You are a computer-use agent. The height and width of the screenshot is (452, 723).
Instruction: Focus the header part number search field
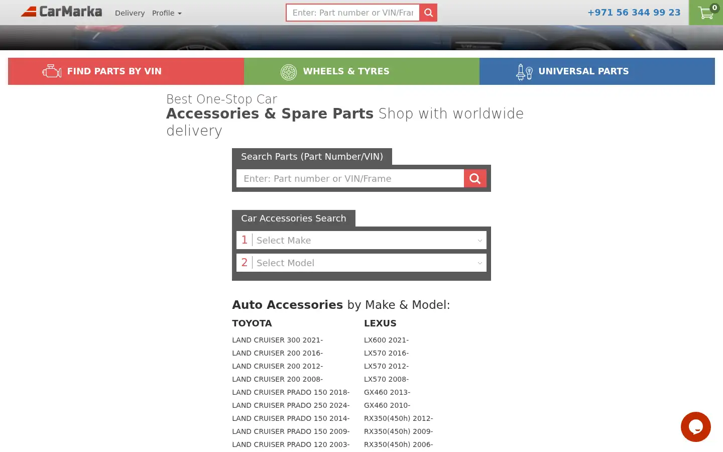click(353, 13)
